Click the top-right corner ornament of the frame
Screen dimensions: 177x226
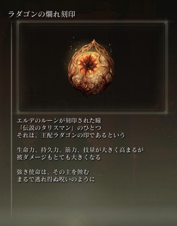166,22
